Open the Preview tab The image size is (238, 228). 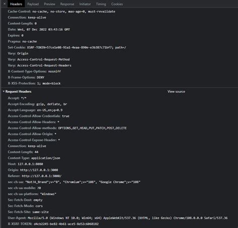click(50, 4)
